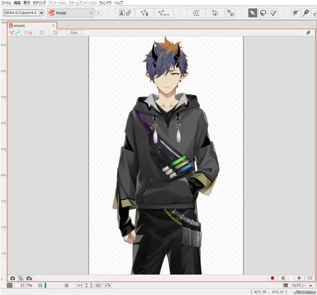The width and height of the screenshot is (317, 295).
Task: Click the マルチビュー label
Action: pos(298,285)
